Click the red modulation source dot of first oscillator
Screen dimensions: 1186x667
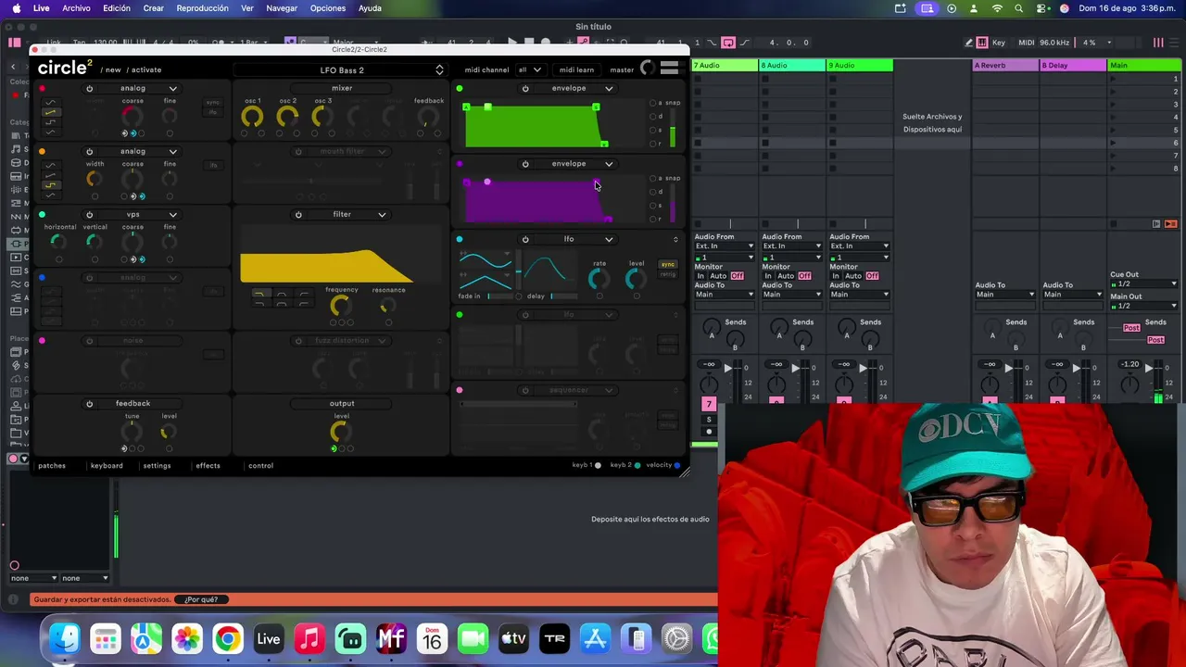click(x=42, y=88)
